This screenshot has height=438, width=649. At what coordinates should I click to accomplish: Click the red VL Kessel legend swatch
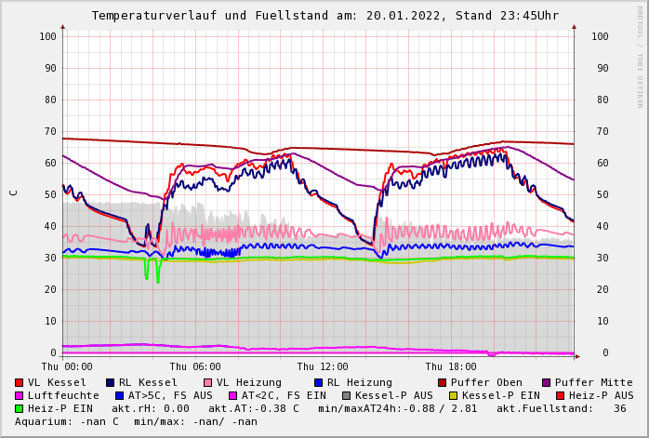click(x=20, y=382)
